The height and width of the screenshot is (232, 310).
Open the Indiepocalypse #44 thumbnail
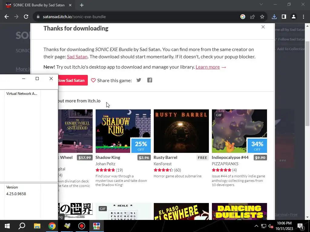(x=239, y=131)
